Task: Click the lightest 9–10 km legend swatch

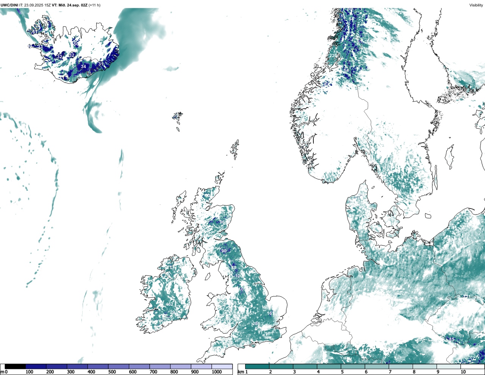Action: click(449, 367)
